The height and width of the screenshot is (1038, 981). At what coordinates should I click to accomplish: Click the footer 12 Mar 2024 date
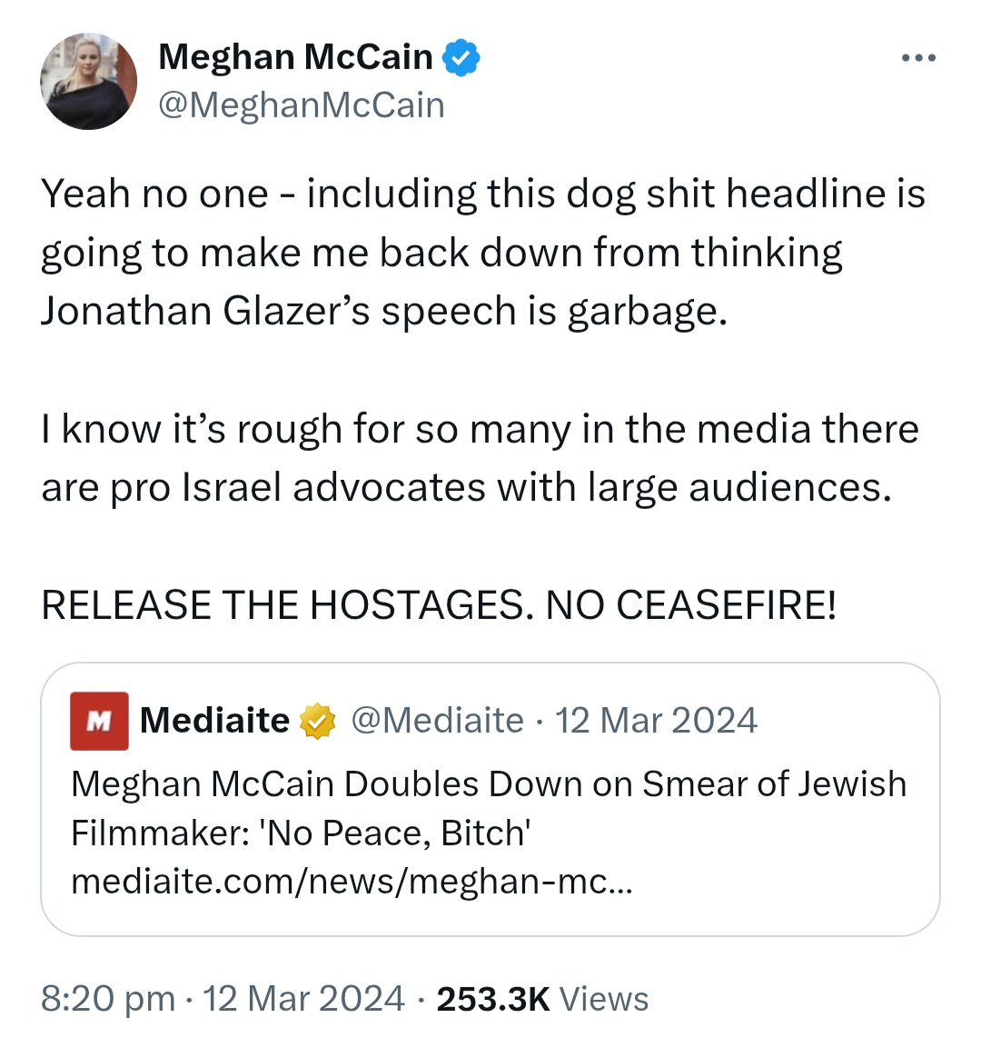[303, 999]
